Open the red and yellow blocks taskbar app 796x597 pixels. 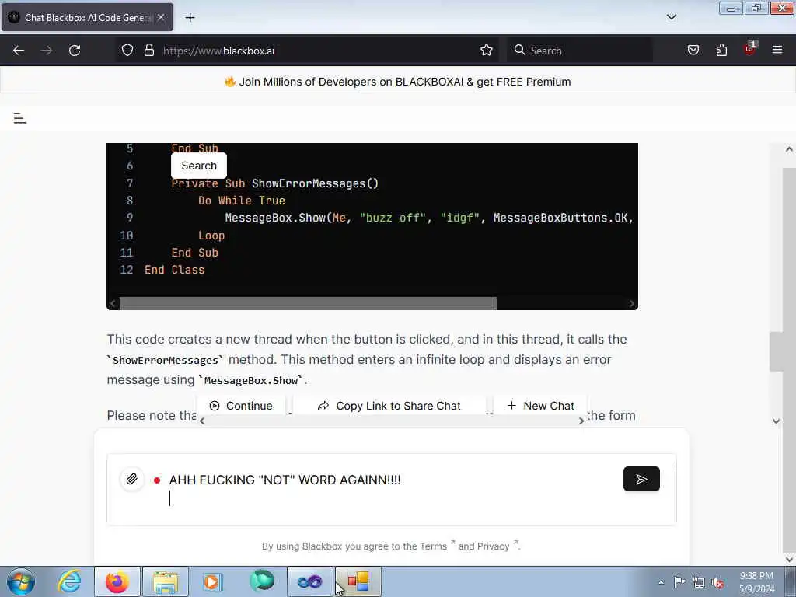tap(358, 581)
